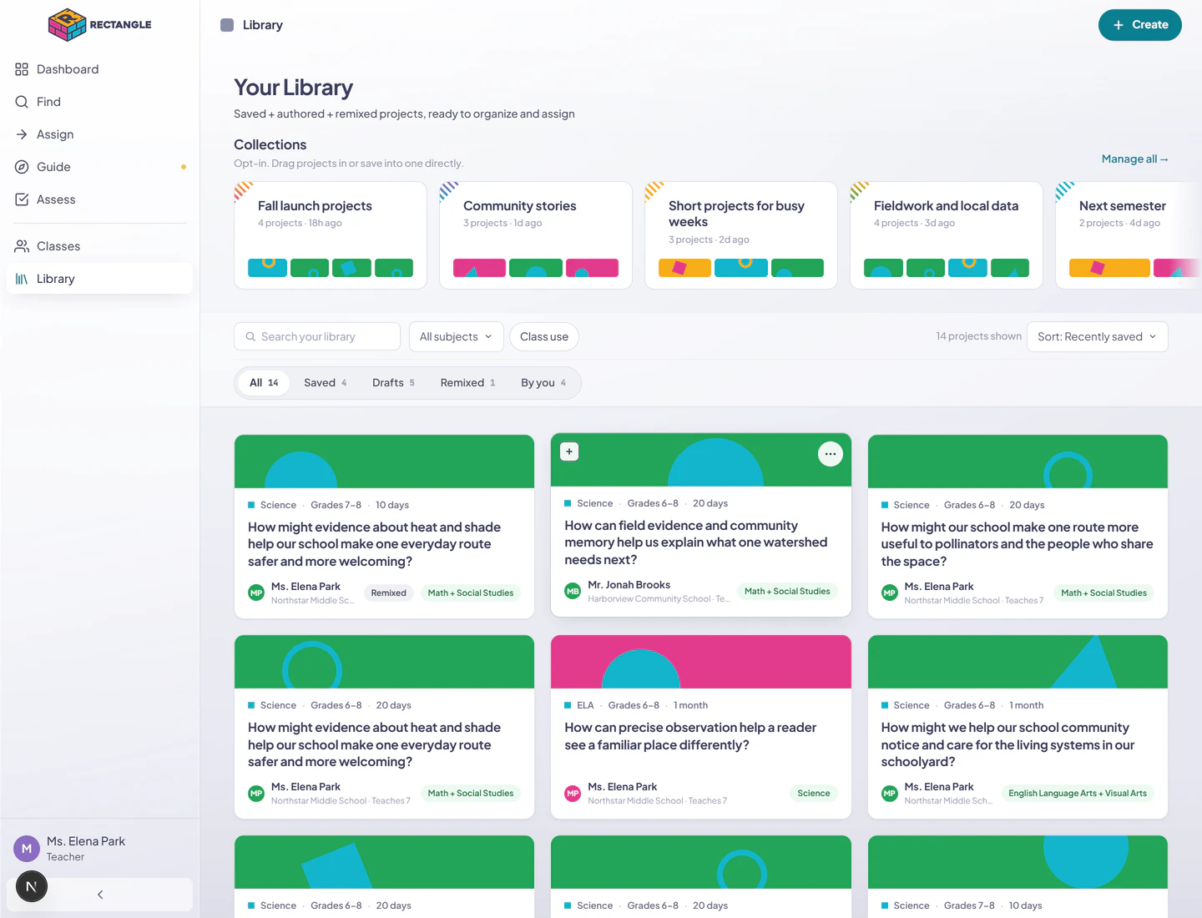
Task: Open Classes using the people icon
Action: (22, 246)
